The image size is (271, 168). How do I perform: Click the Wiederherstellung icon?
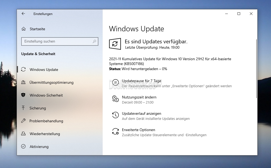(23, 134)
